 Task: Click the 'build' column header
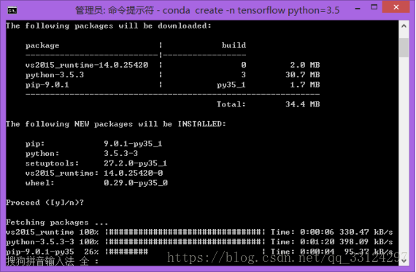pos(234,45)
